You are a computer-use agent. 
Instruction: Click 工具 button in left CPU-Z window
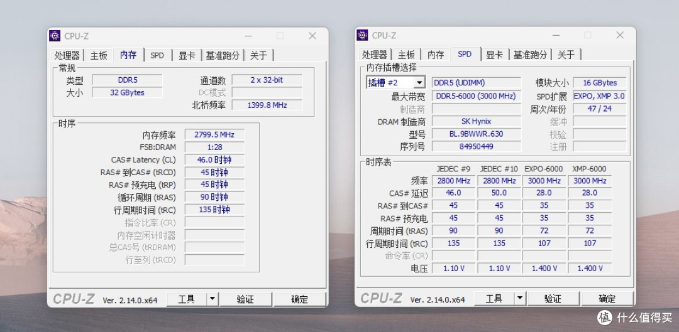(x=187, y=299)
